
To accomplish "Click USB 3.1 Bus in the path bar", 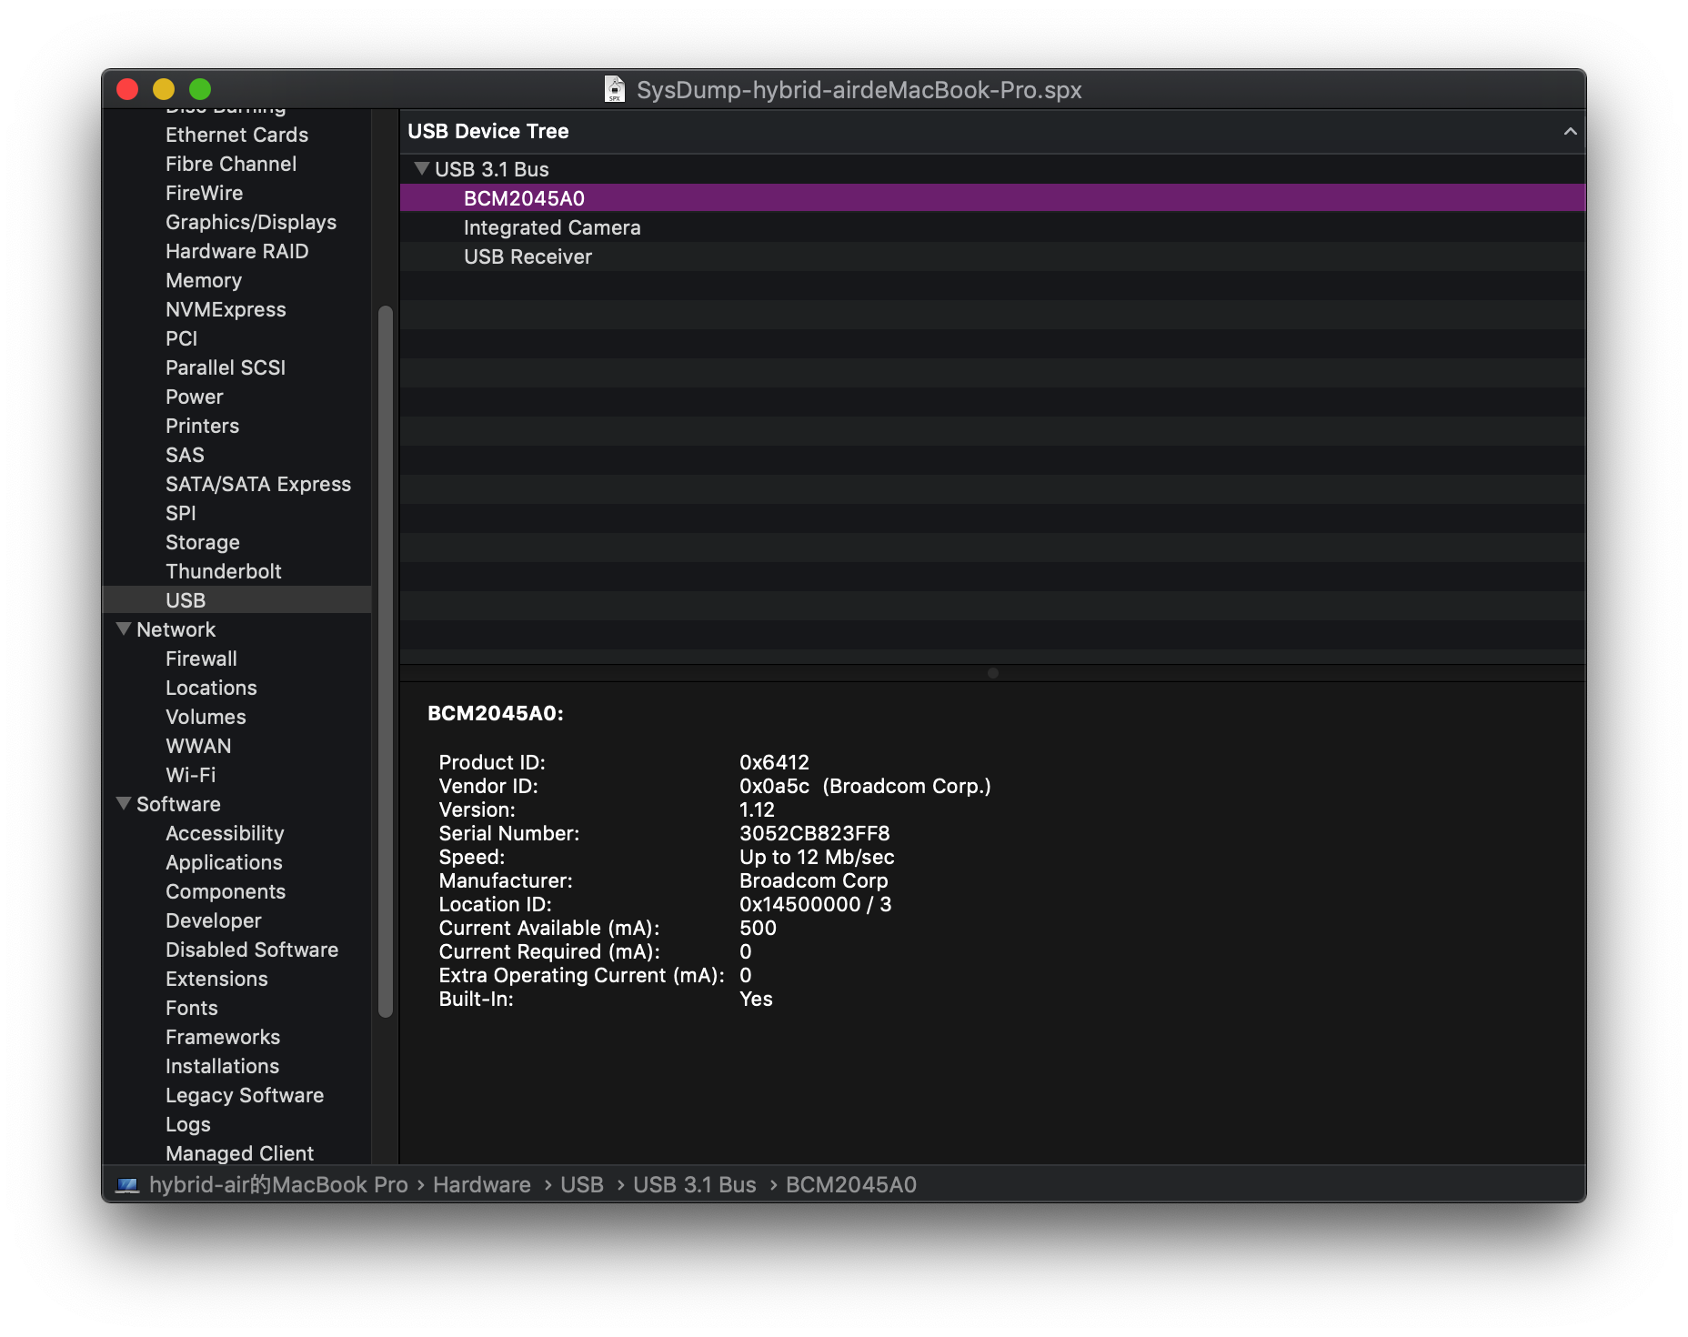I will point(694,1184).
